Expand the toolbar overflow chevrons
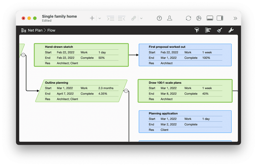 pyautogui.click(x=235, y=18)
